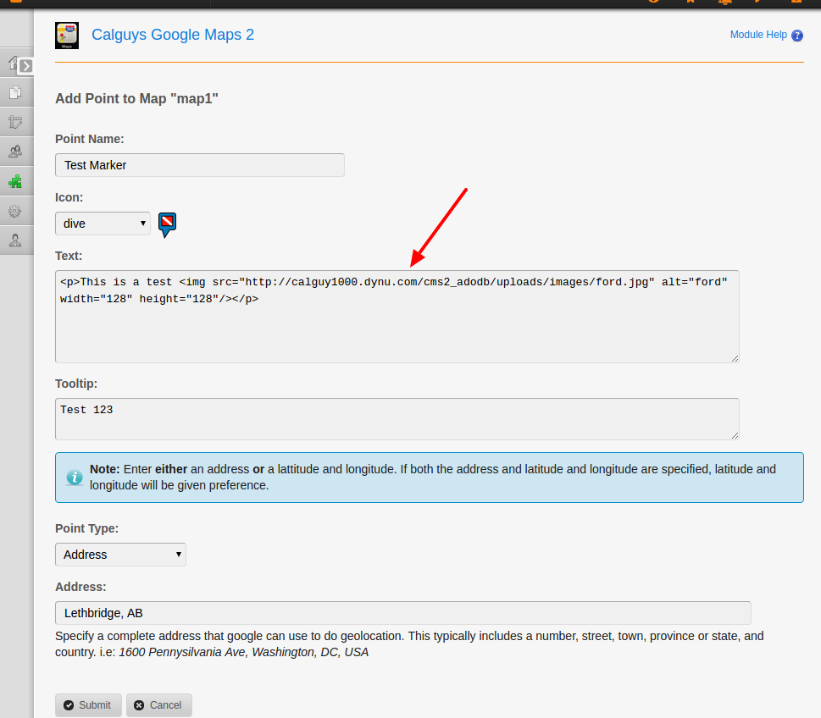Open My Preferences user icon in sidebar

pyautogui.click(x=15, y=240)
